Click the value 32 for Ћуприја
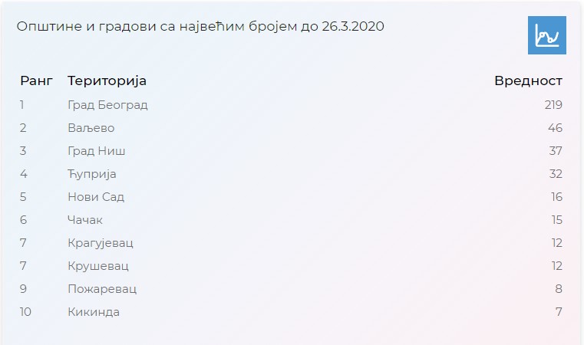584x345 pixels. (x=556, y=174)
